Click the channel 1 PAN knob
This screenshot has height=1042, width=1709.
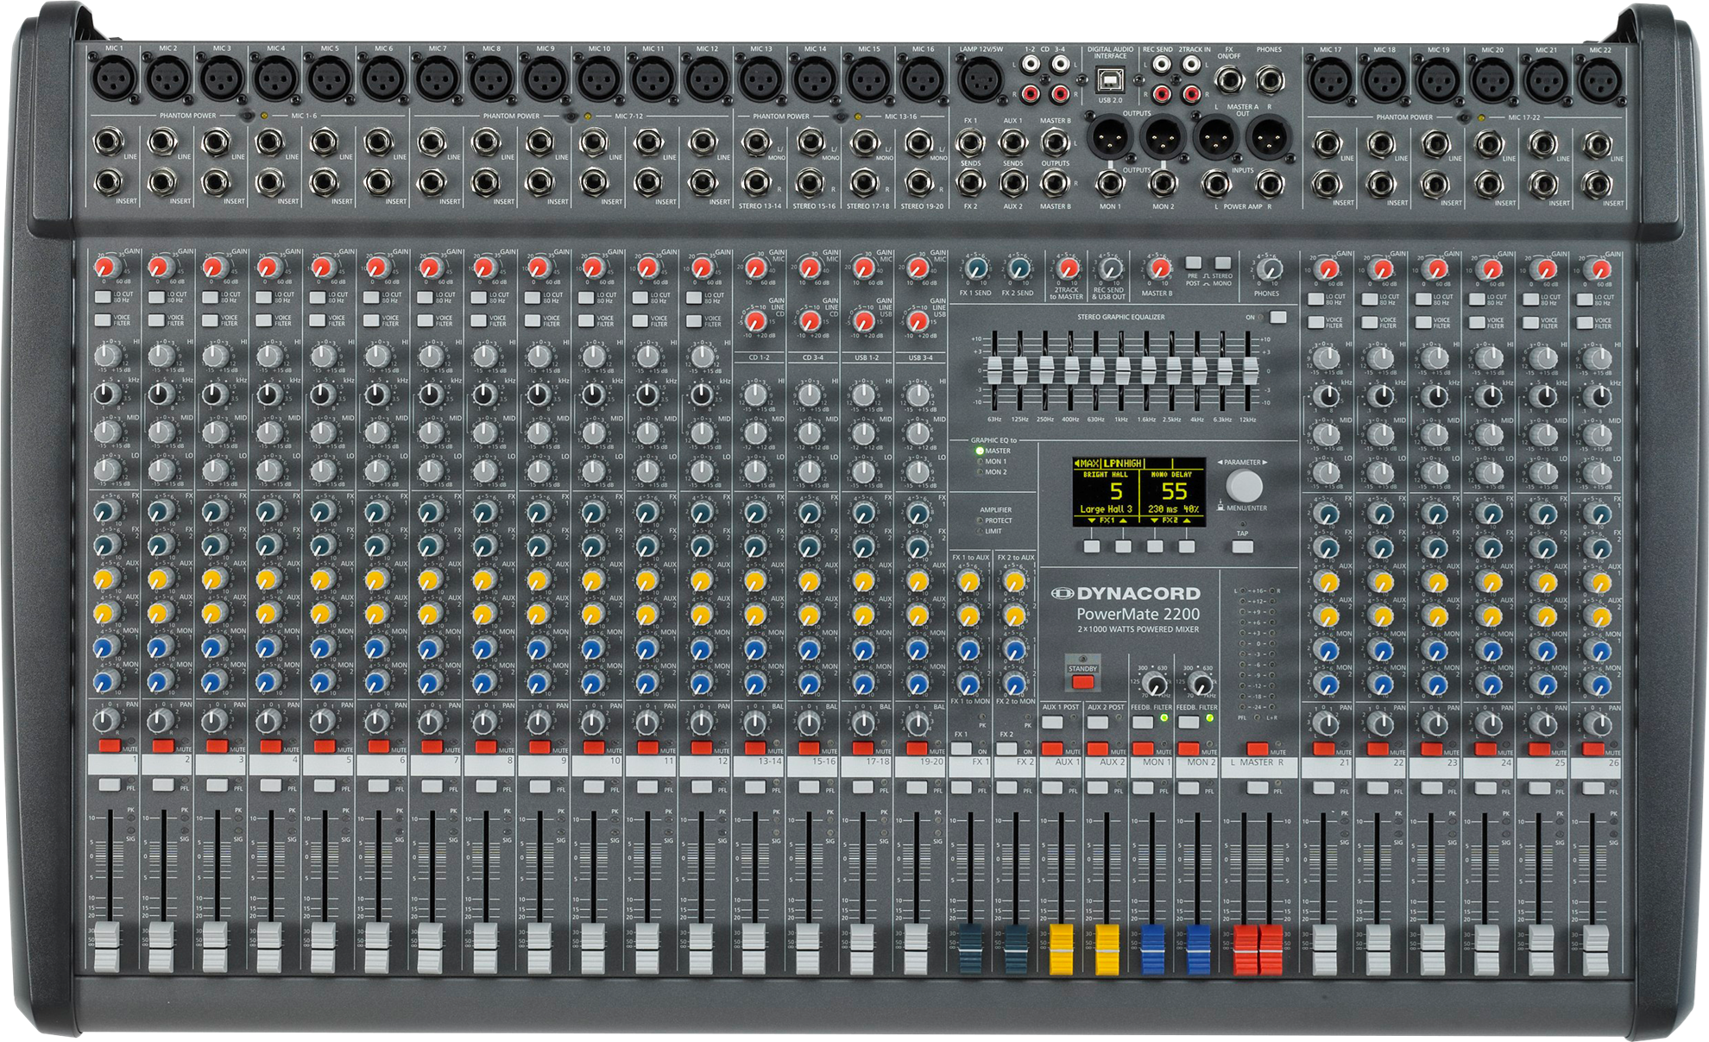[106, 719]
